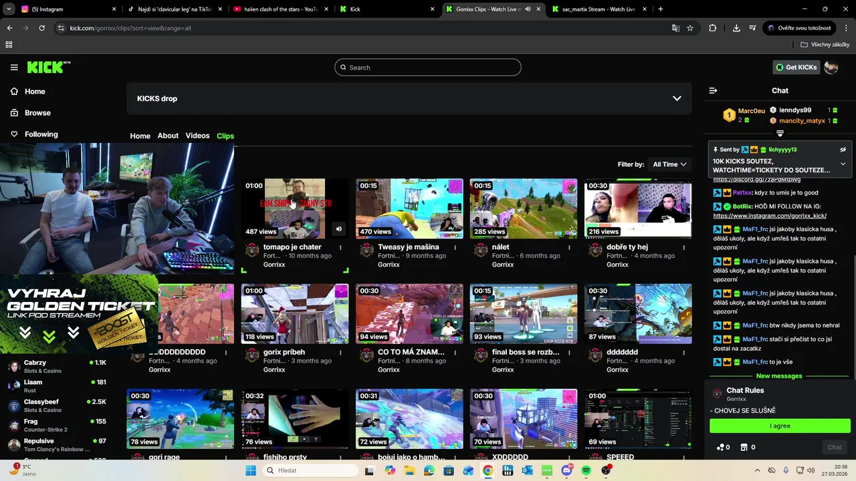The image size is (856, 481).
Task: Open Chrome tab search dropdown arrow
Action: coord(9,9)
